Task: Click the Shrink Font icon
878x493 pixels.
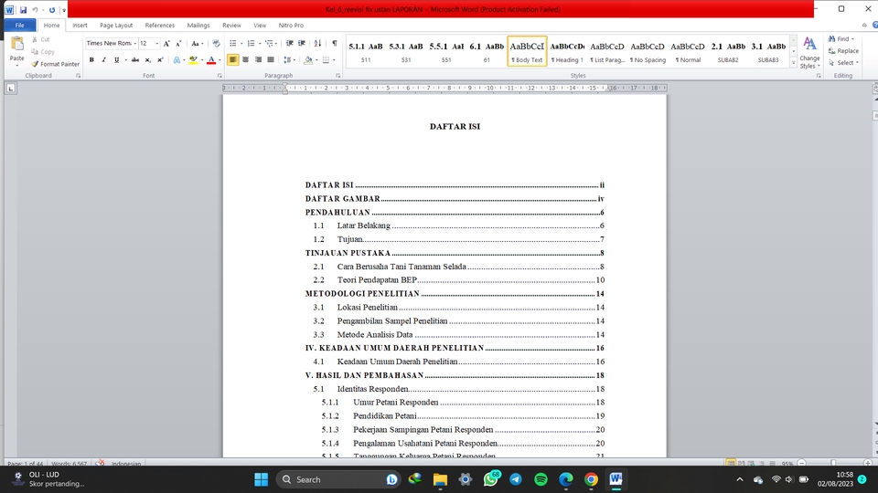Action: point(178,43)
